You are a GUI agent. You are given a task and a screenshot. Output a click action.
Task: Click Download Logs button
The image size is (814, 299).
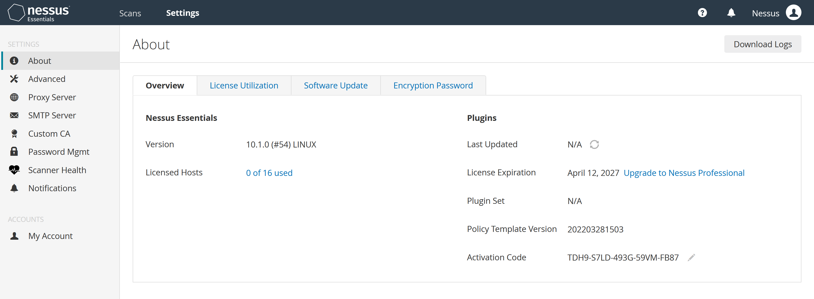[x=762, y=44]
